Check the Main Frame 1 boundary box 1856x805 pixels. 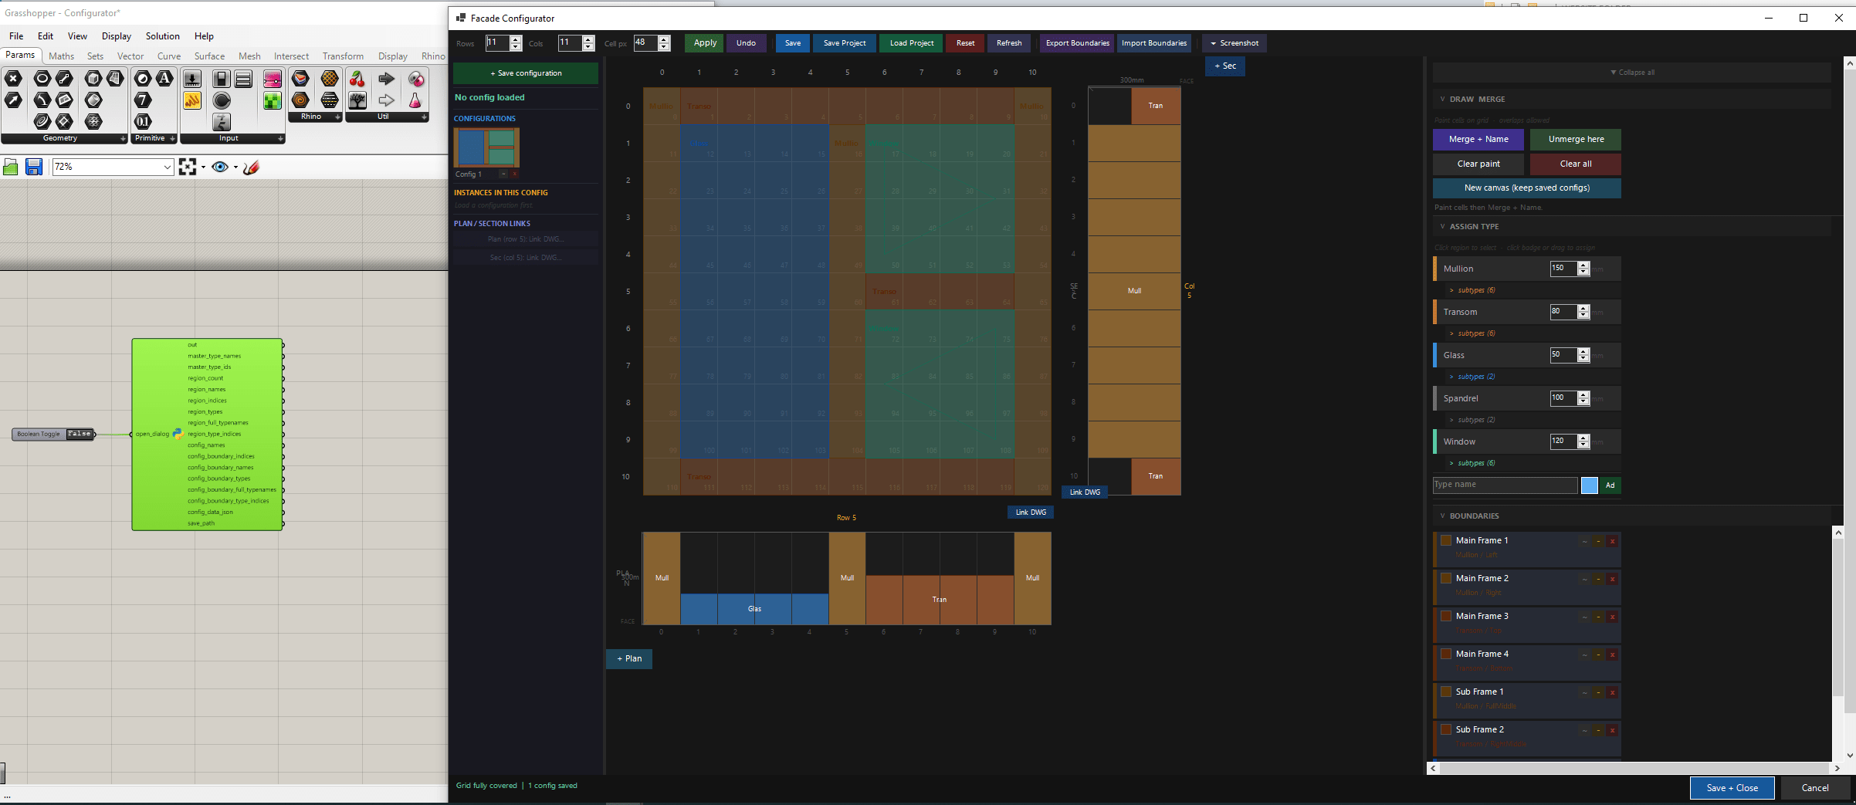(x=1446, y=540)
